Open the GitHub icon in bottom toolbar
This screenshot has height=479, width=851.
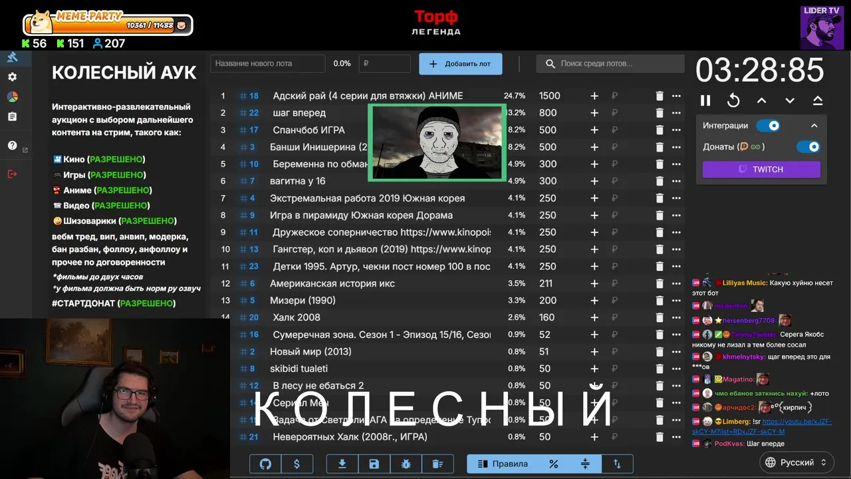tap(265, 464)
